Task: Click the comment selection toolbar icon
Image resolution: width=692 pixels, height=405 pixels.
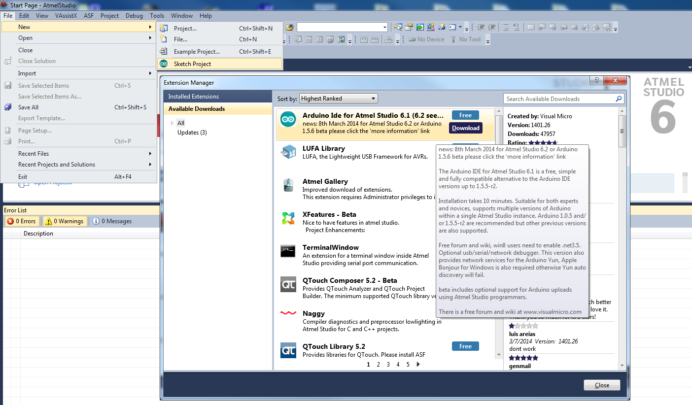Action: point(506,27)
